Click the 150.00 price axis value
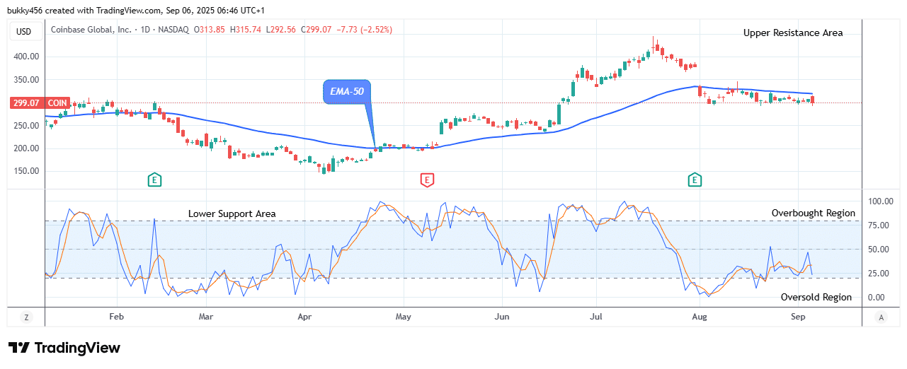Viewport: 907px width, 369px height. coord(28,172)
